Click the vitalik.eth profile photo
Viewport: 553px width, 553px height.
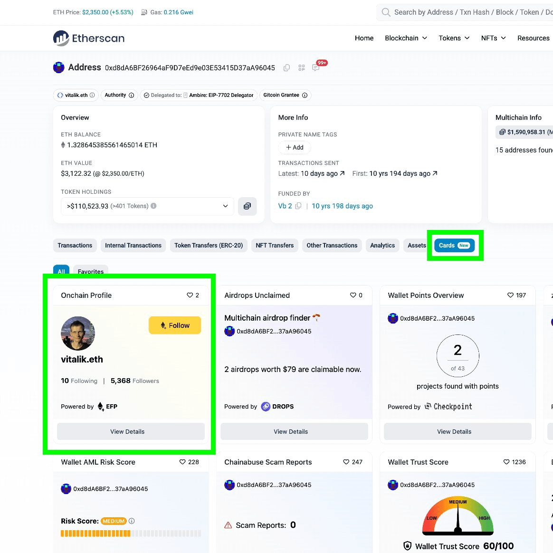[x=78, y=334]
